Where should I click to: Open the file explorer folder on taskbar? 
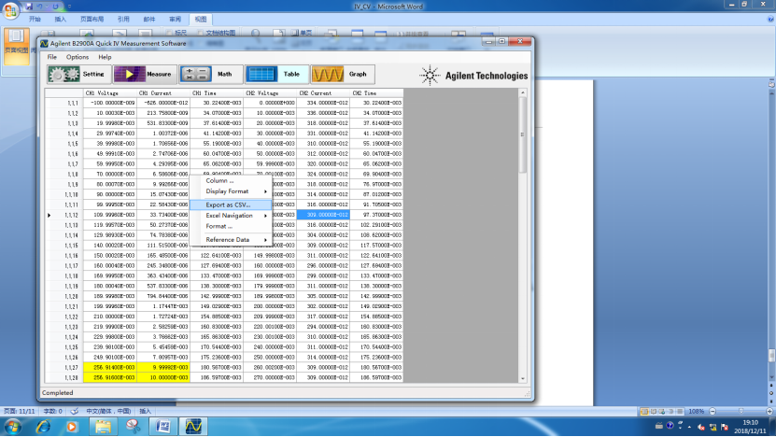tap(103, 426)
